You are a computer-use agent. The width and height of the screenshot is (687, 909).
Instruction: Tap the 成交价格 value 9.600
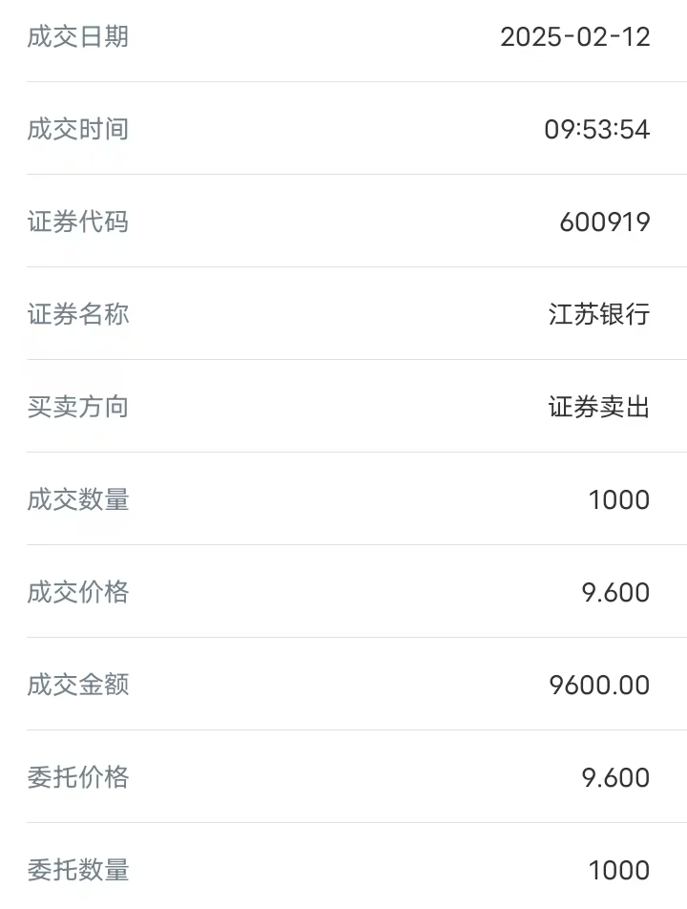pos(615,592)
